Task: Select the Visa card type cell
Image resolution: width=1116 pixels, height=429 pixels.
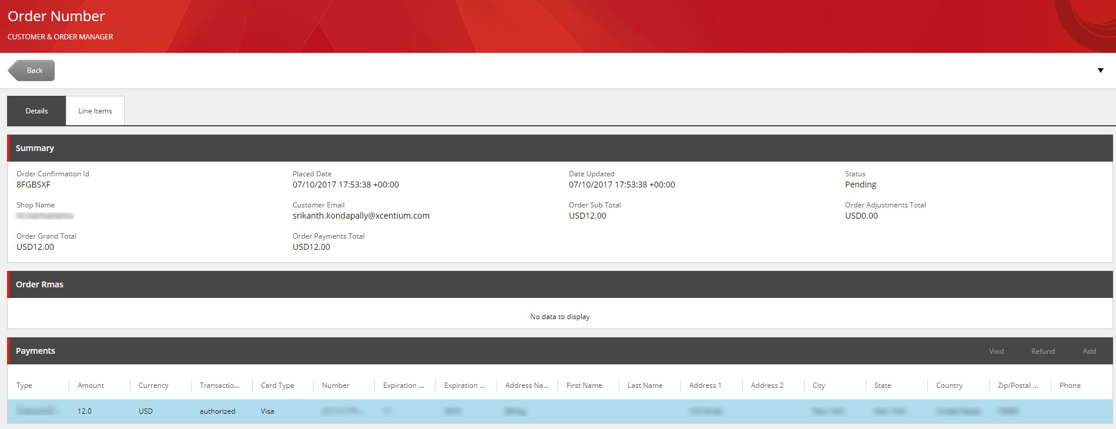Action: coord(267,411)
